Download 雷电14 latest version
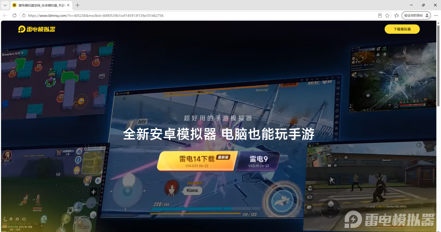The image size is (441, 232). pyautogui.click(x=197, y=161)
